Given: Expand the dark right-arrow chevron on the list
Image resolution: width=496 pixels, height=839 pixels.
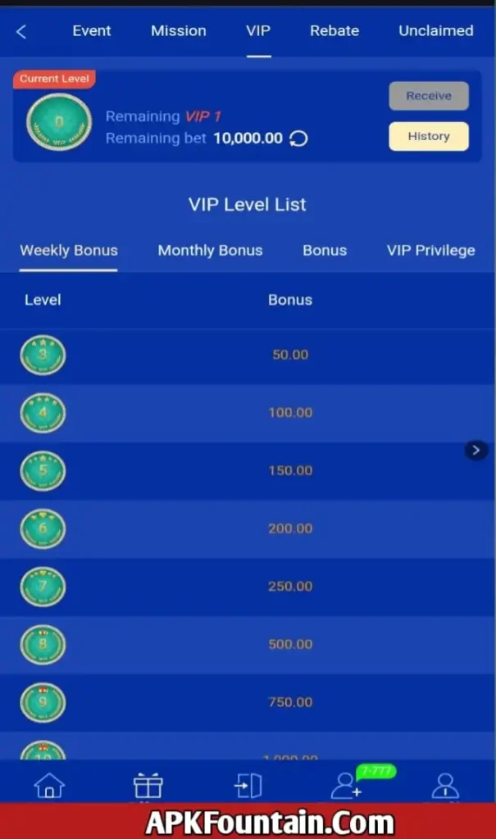Looking at the screenshot, I should coord(476,450).
